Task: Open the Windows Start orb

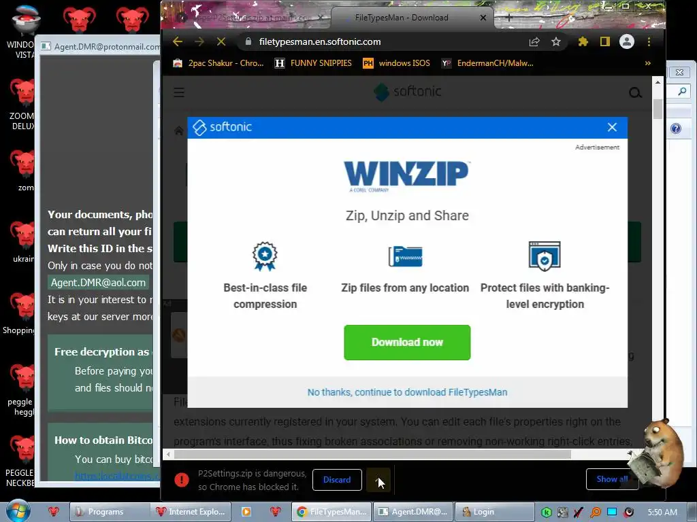Action: coord(18,511)
